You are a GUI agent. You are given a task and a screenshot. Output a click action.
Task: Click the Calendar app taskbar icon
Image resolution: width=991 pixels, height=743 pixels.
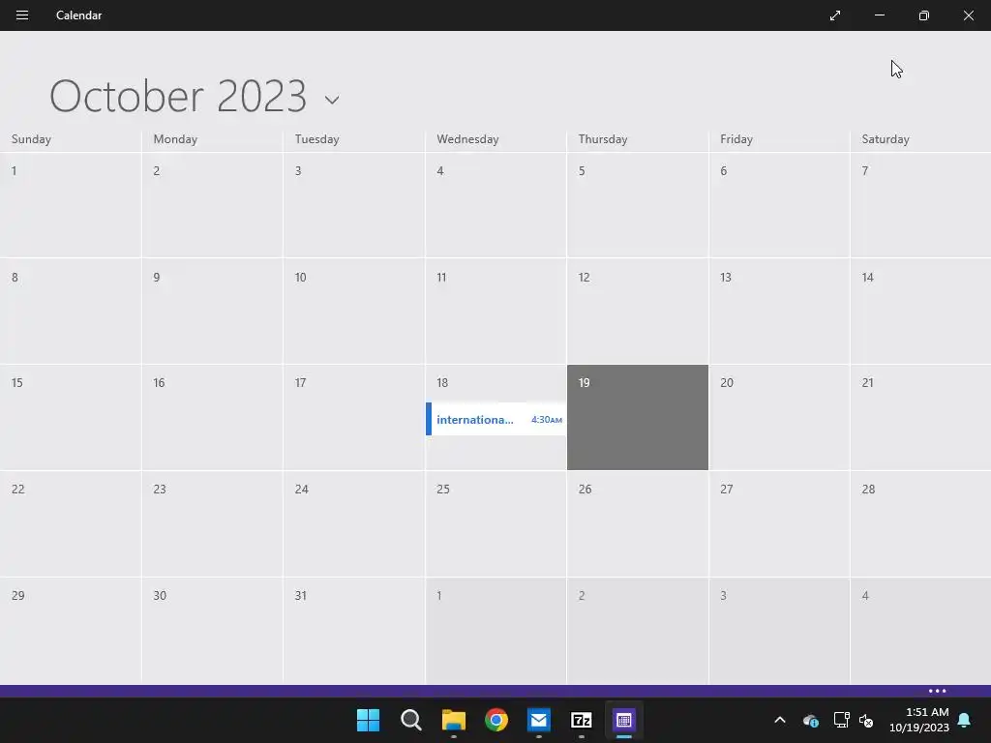624,720
